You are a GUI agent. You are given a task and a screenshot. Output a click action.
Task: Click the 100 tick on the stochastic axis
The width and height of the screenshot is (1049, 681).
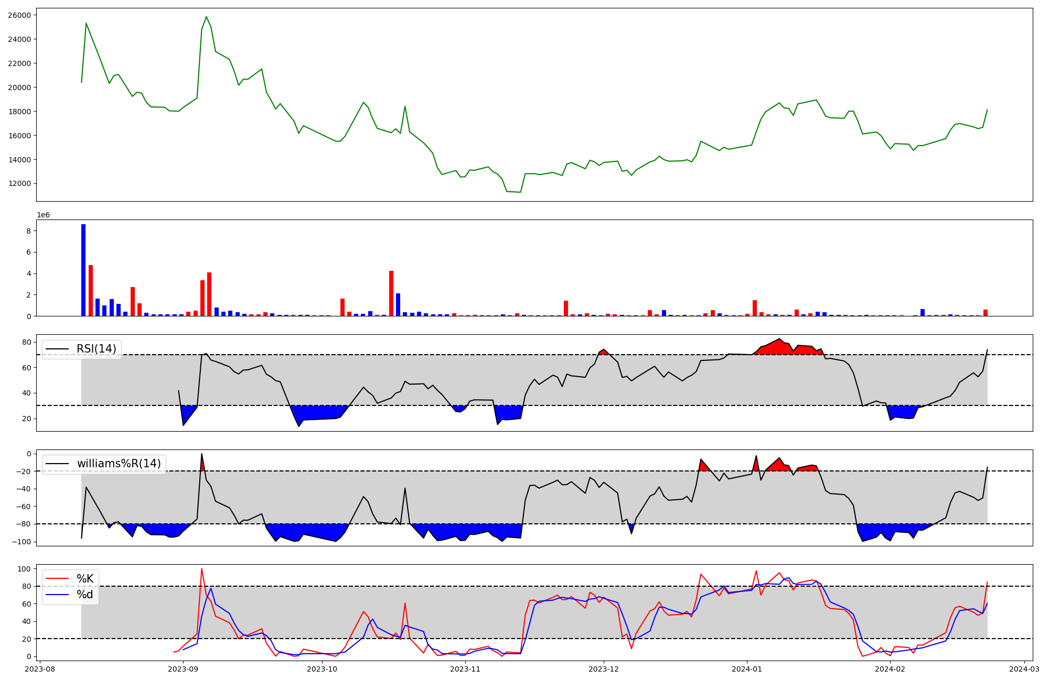point(25,569)
